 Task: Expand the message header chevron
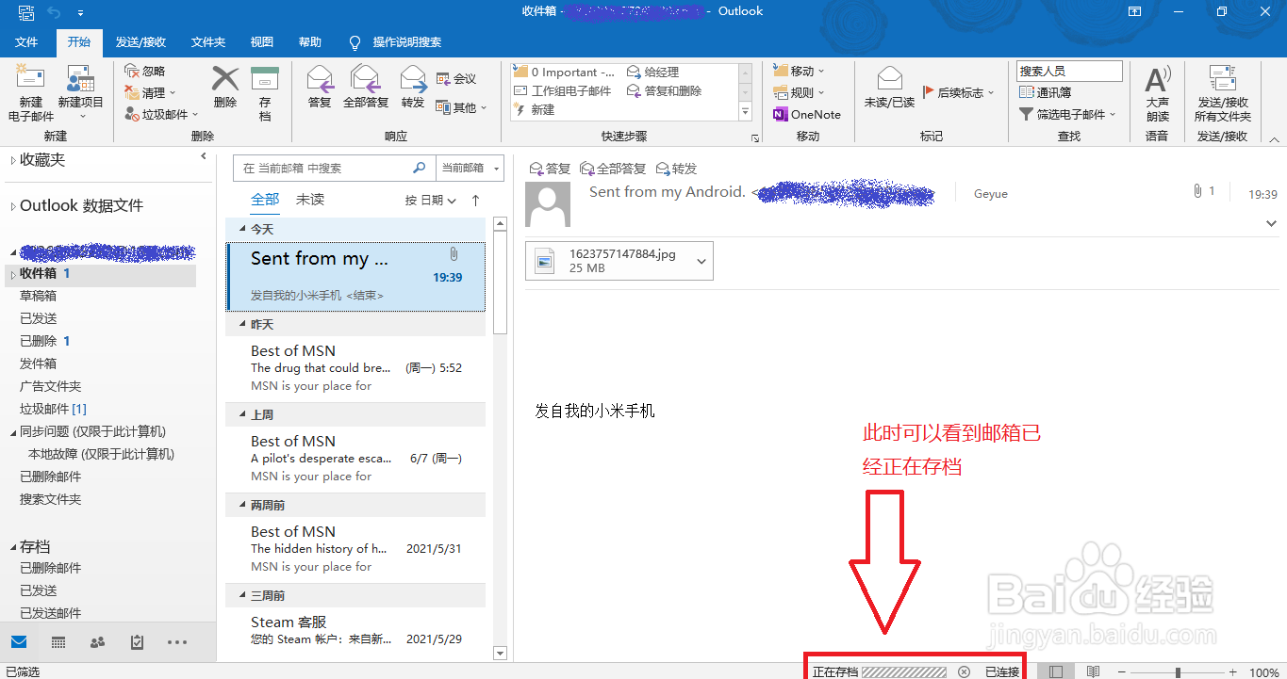(x=1271, y=223)
